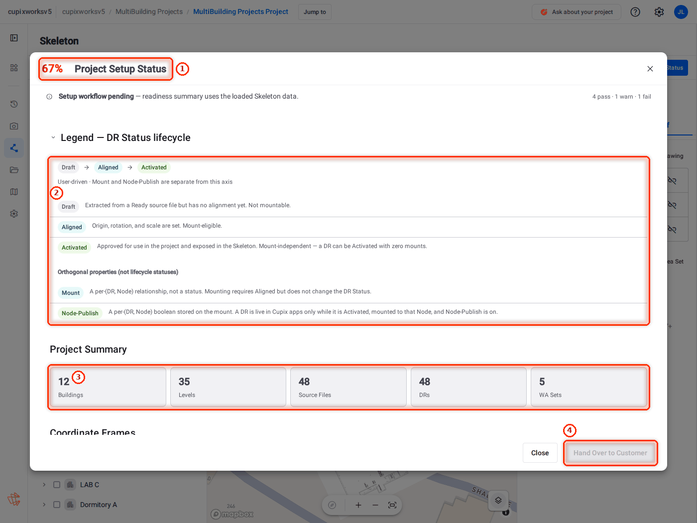Click the WA Sets summary card
Image resolution: width=697 pixels, height=523 pixels.
pyautogui.click(x=589, y=387)
